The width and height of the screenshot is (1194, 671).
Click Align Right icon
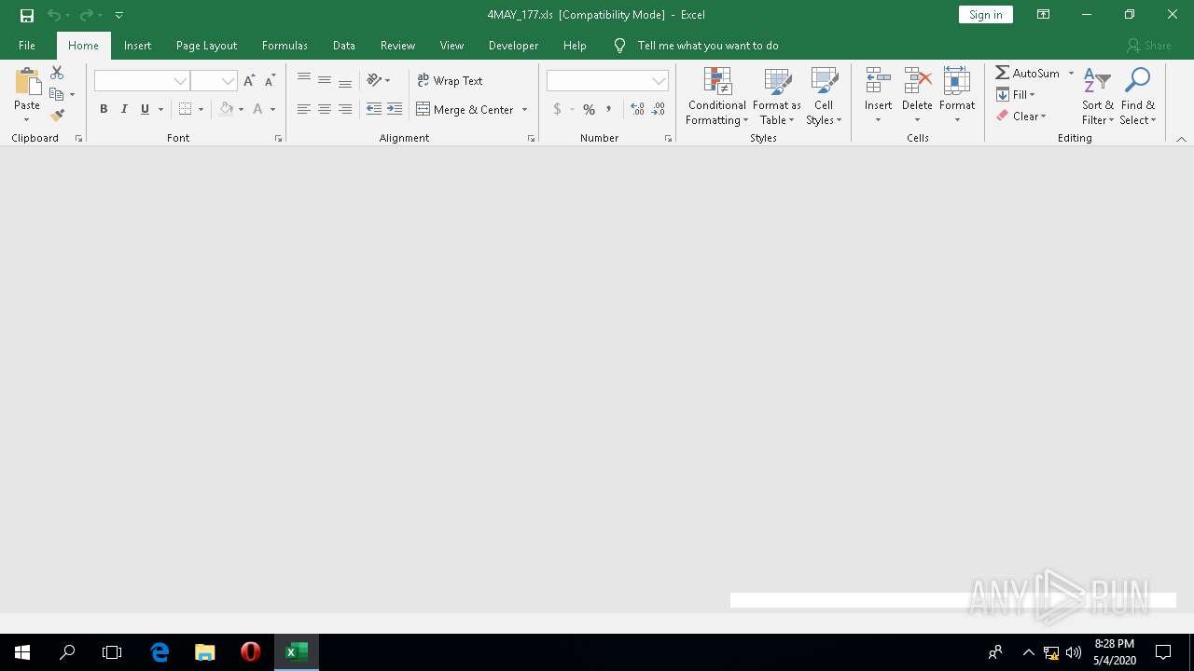(345, 109)
